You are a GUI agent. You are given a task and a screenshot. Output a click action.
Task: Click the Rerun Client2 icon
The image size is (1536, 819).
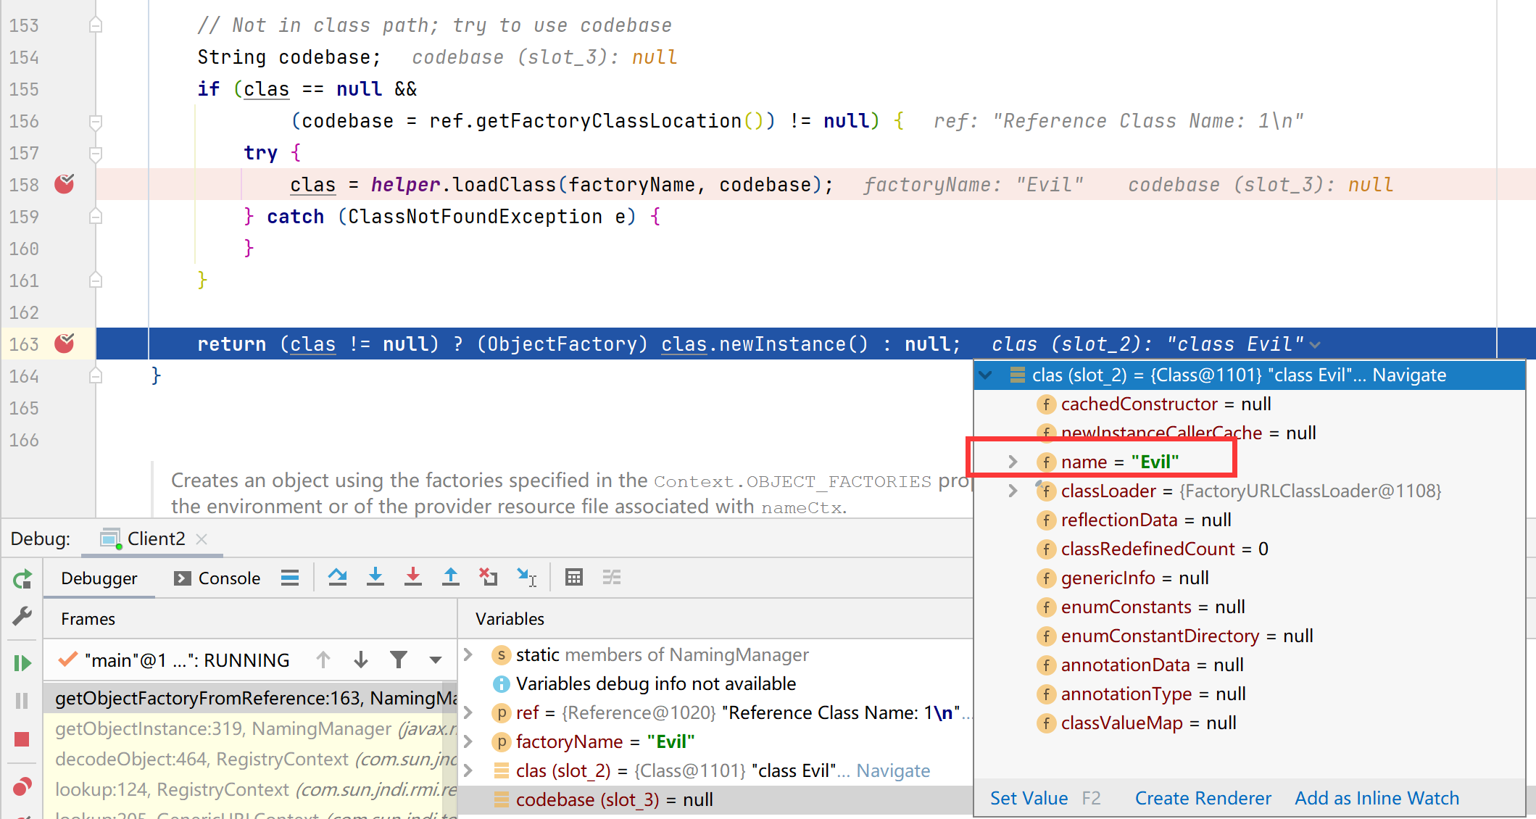click(x=22, y=578)
